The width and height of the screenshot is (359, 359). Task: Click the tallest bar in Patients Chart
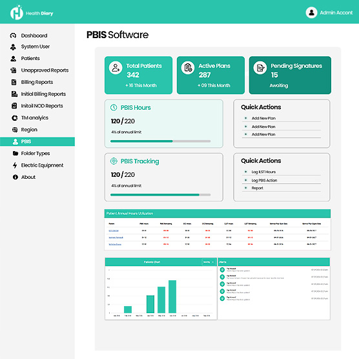(172, 296)
